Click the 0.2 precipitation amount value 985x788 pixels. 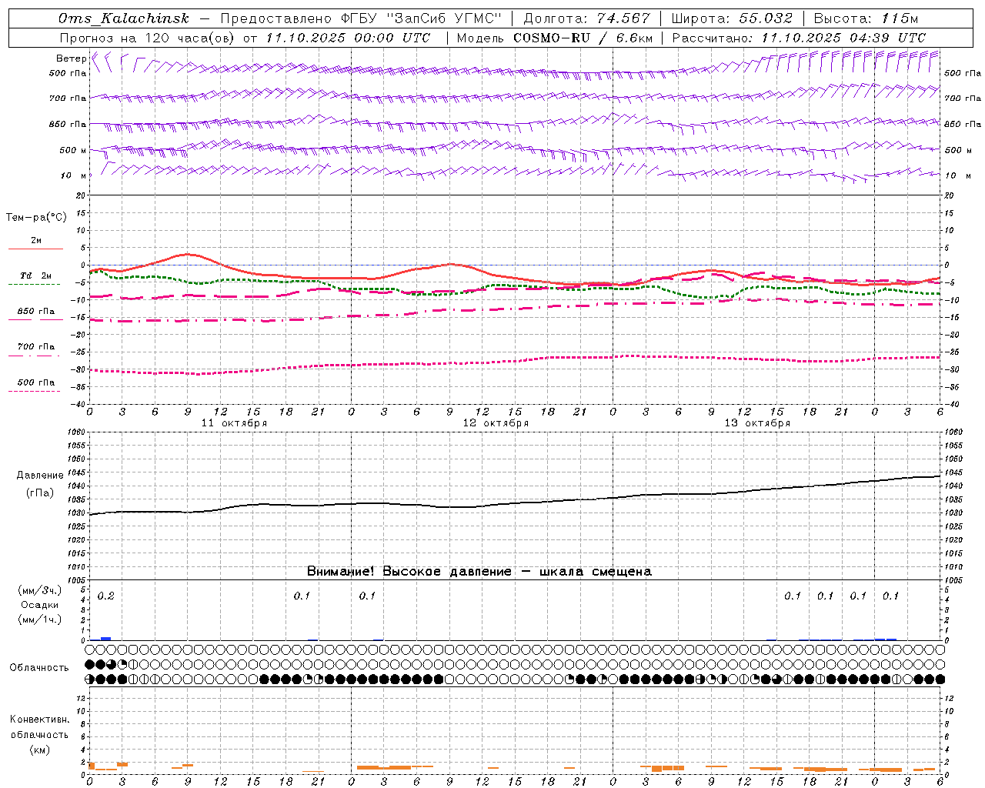tap(106, 596)
